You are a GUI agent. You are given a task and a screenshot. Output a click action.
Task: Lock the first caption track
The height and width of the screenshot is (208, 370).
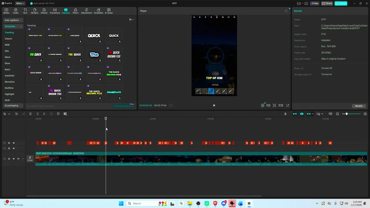tap(9, 143)
